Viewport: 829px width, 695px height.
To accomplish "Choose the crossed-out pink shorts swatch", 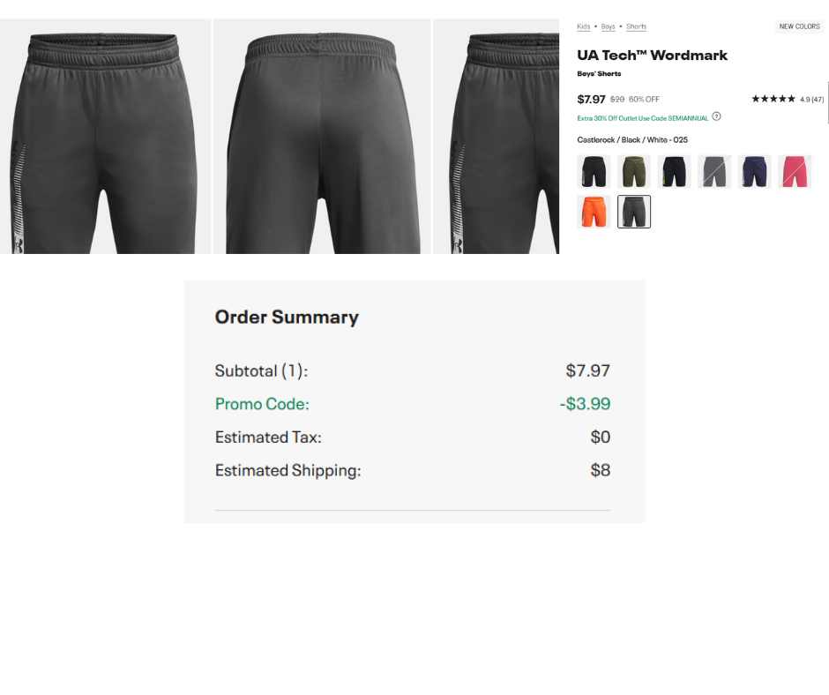I will point(795,171).
